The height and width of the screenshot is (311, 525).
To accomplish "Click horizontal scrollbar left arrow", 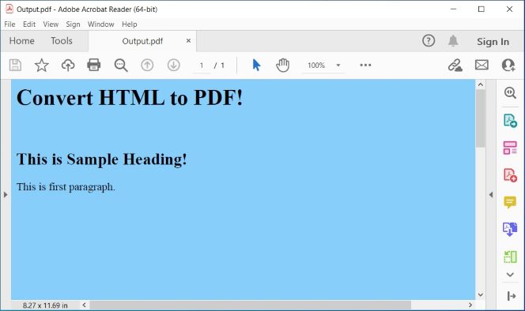I will click(84, 305).
